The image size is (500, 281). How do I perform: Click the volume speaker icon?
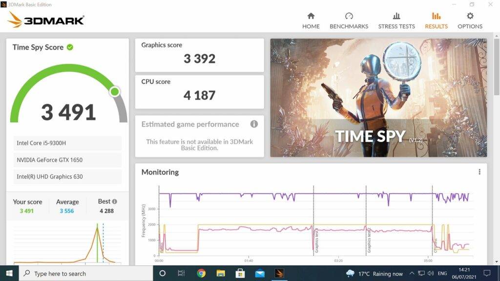431,273
